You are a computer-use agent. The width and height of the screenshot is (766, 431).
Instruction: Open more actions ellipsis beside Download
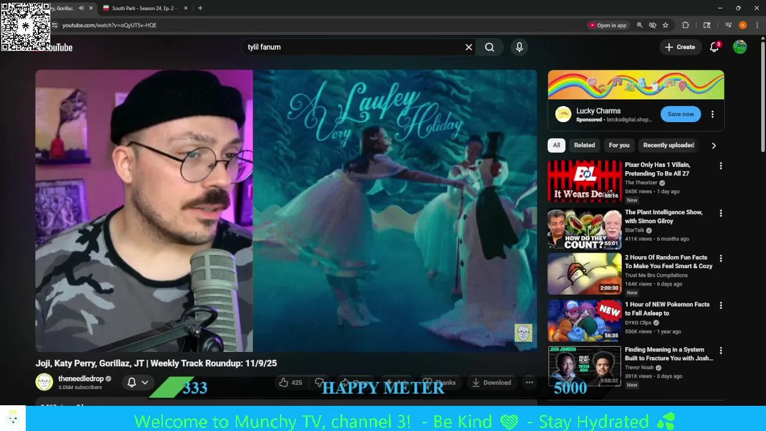point(529,383)
